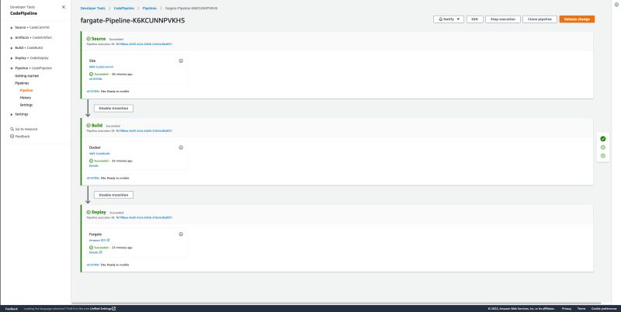Screen dimensions: 621x312
Task: Click Fargate action Succeeded status icon
Action: pos(91,248)
